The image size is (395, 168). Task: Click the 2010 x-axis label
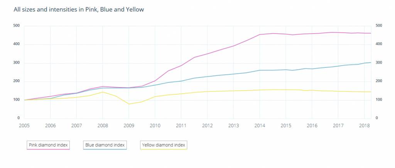click(155, 126)
